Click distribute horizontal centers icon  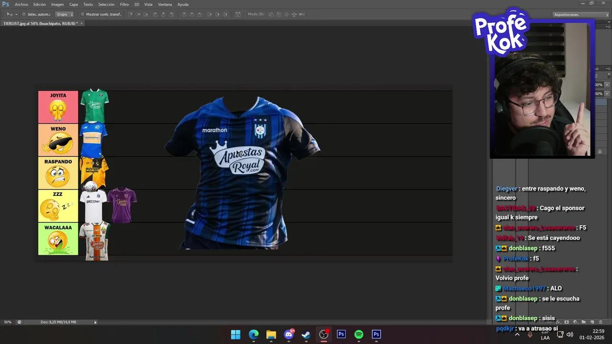click(218, 14)
